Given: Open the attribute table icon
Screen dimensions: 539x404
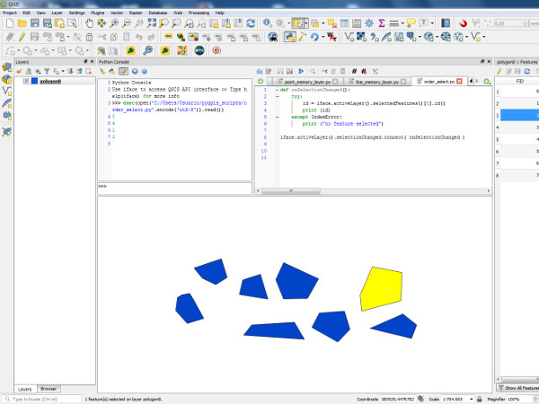Looking at the screenshot, I should point(344,23).
